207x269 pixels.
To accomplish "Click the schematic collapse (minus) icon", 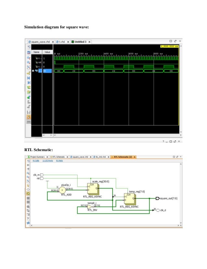I will pyautogui.click(x=28, y=202).
